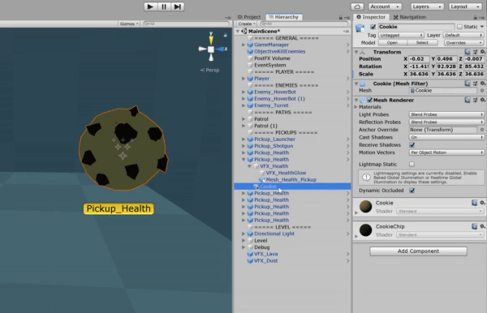Toggle the Persp projection label
The height and width of the screenshot is (313, 487).
tap(210, 70)
